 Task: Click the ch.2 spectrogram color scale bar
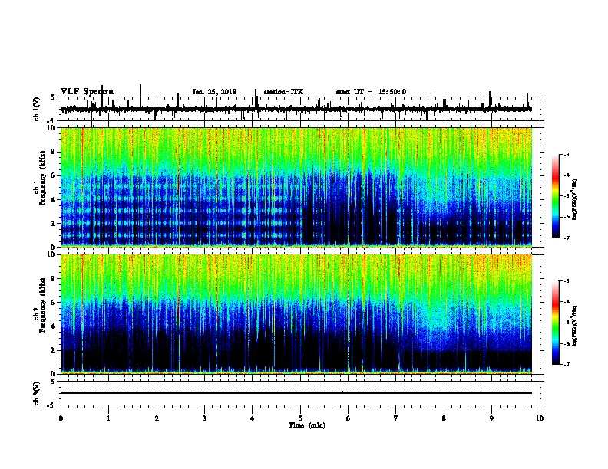(556, 323)
